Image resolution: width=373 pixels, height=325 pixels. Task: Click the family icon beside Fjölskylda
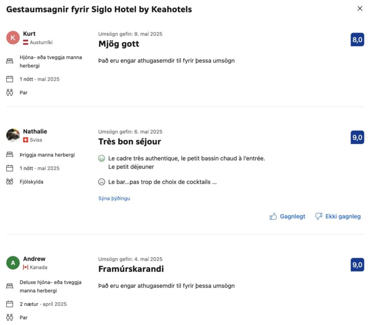[x=9, y=181]
